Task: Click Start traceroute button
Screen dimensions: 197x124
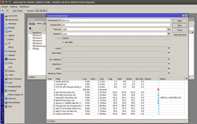Action: [x=180, y=21]
